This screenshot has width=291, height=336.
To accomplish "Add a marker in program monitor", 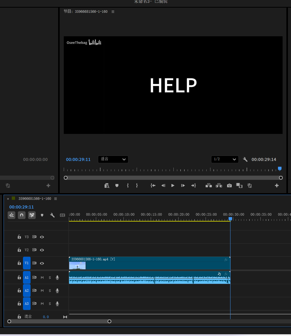I will point(117,186).
